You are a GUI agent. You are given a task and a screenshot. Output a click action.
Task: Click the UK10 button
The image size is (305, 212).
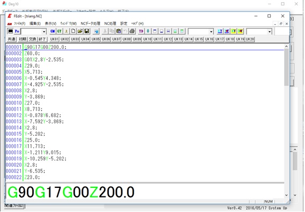(x=147, y=39)
